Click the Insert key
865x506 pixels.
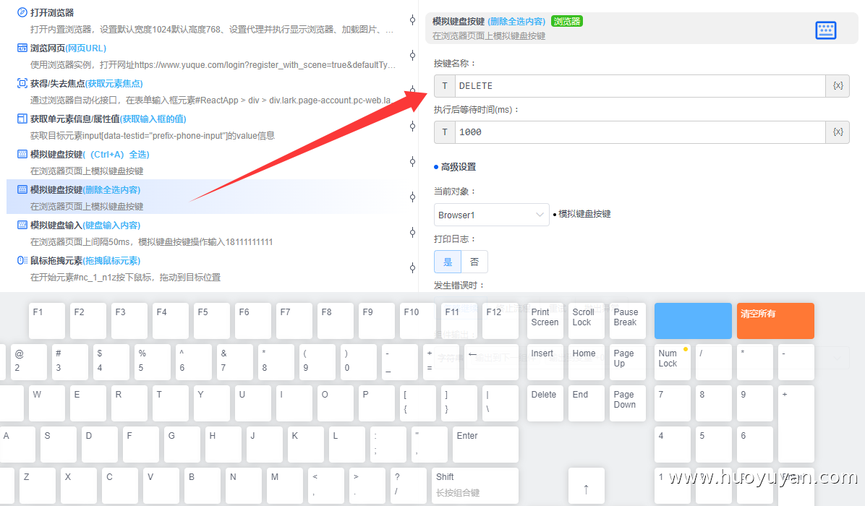coord(545,362)
